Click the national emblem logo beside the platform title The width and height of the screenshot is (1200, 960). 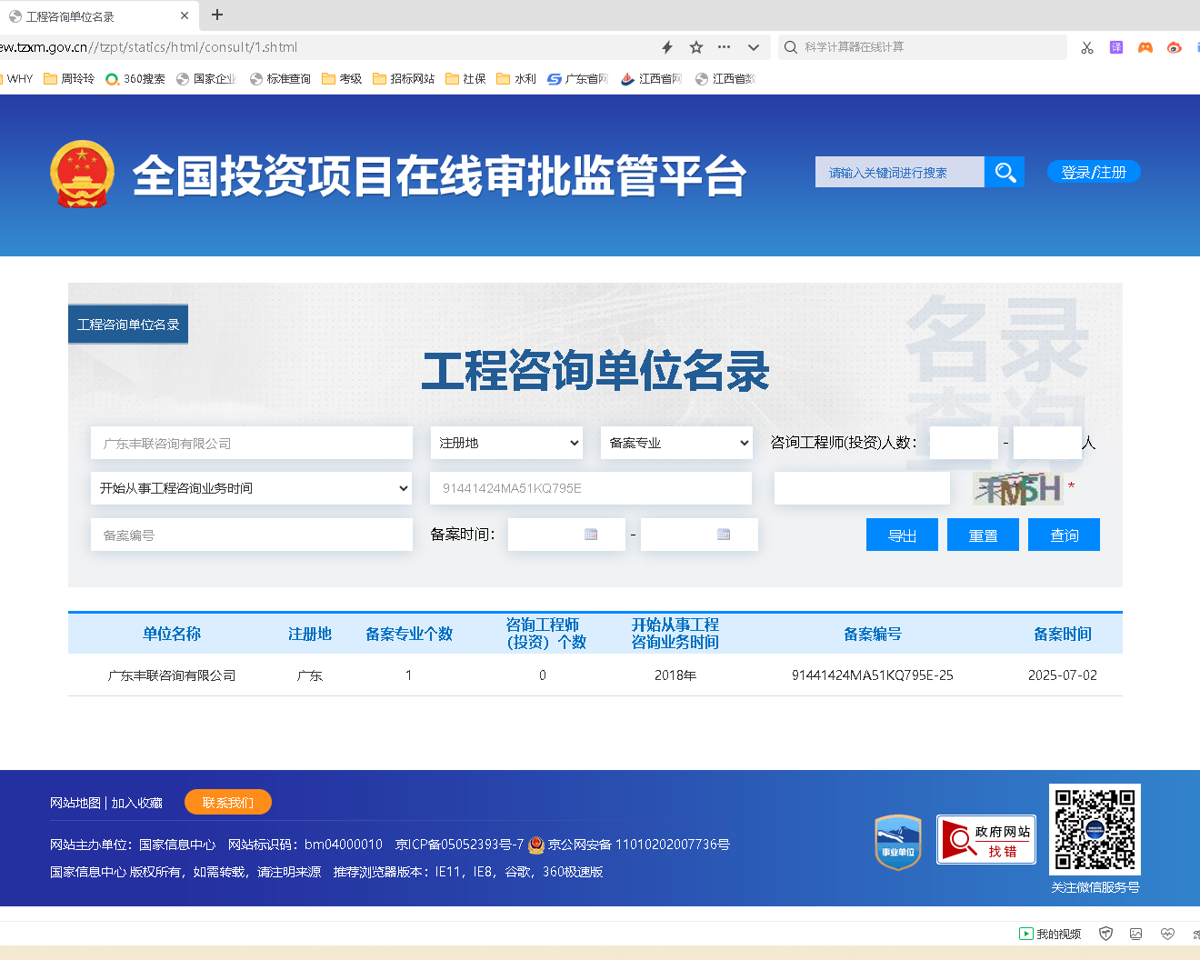83,174
